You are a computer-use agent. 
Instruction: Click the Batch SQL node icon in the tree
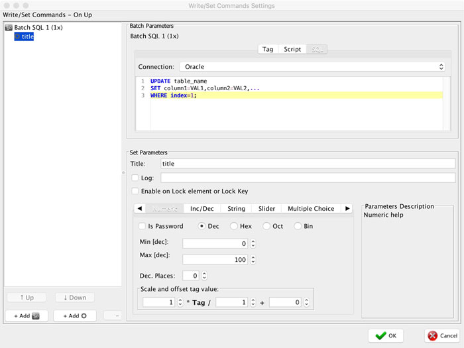pyautogui.click(x=9, y=28)
